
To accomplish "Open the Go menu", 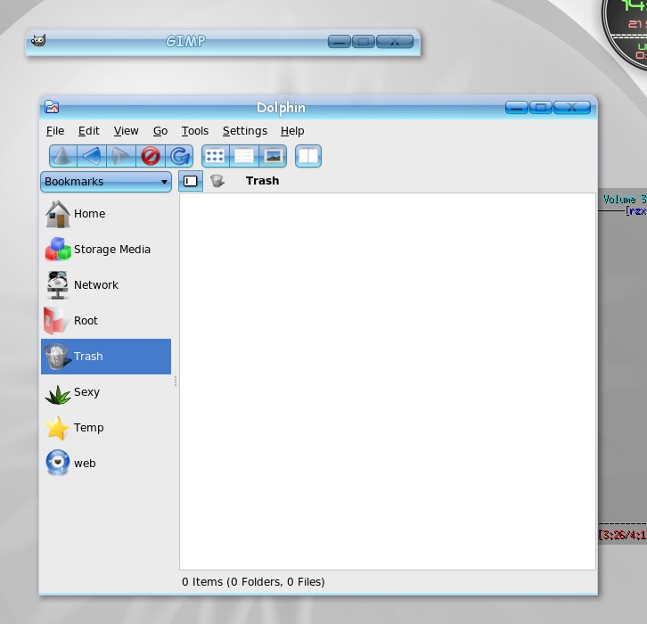I will (x=160, y=131).
